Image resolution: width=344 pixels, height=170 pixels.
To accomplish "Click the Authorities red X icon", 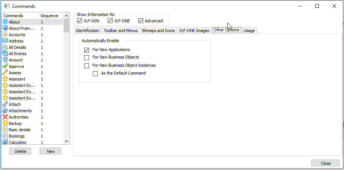I will 5,117.
